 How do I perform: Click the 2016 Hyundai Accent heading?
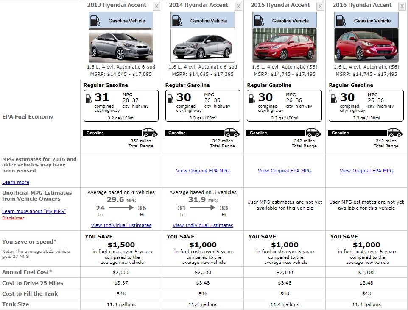(362, 5)
